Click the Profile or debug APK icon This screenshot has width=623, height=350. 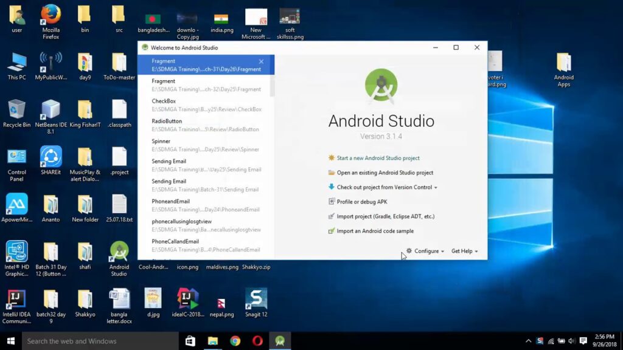coord(332,202)
